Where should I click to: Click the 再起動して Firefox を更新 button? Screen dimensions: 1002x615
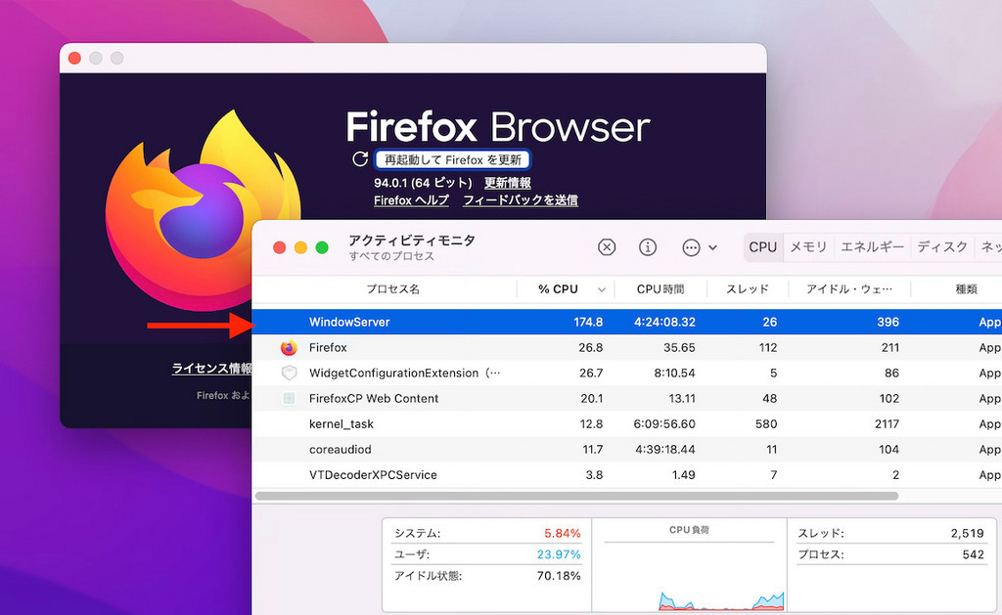[x=452, y=159]
